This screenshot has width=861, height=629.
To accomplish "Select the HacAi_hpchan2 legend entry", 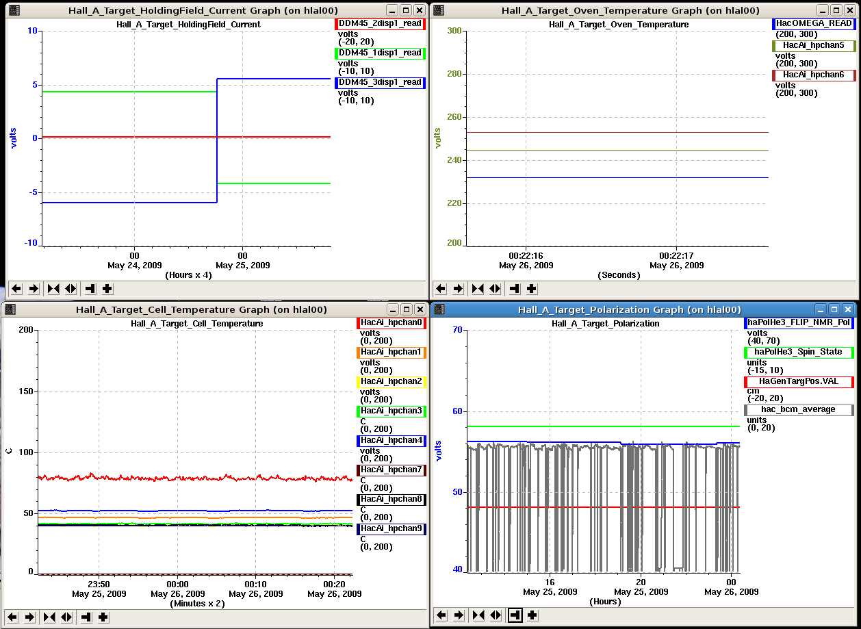I will [391, 382].
